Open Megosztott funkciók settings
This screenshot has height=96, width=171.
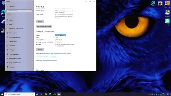15,63
